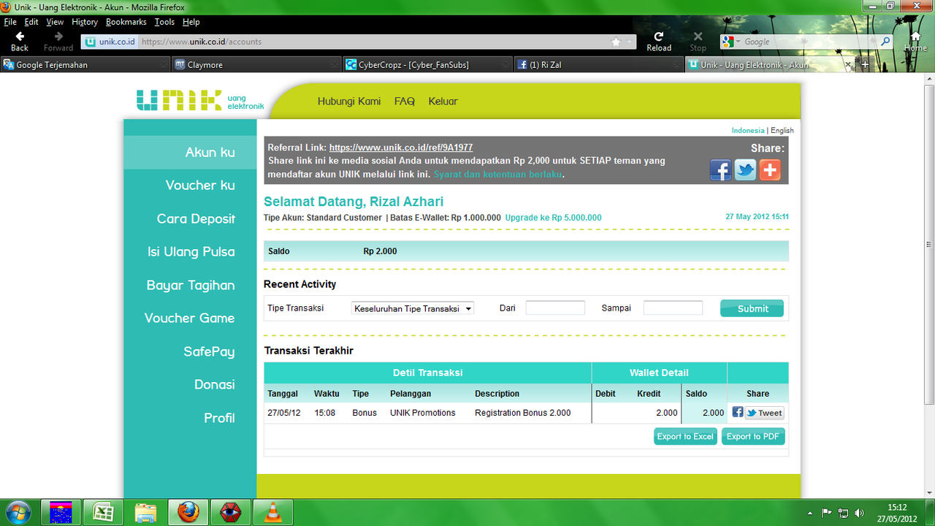Viewport: 935px width, 526px height.
Task: Click Keluar to log out
Action: click(x=443, y=102)
